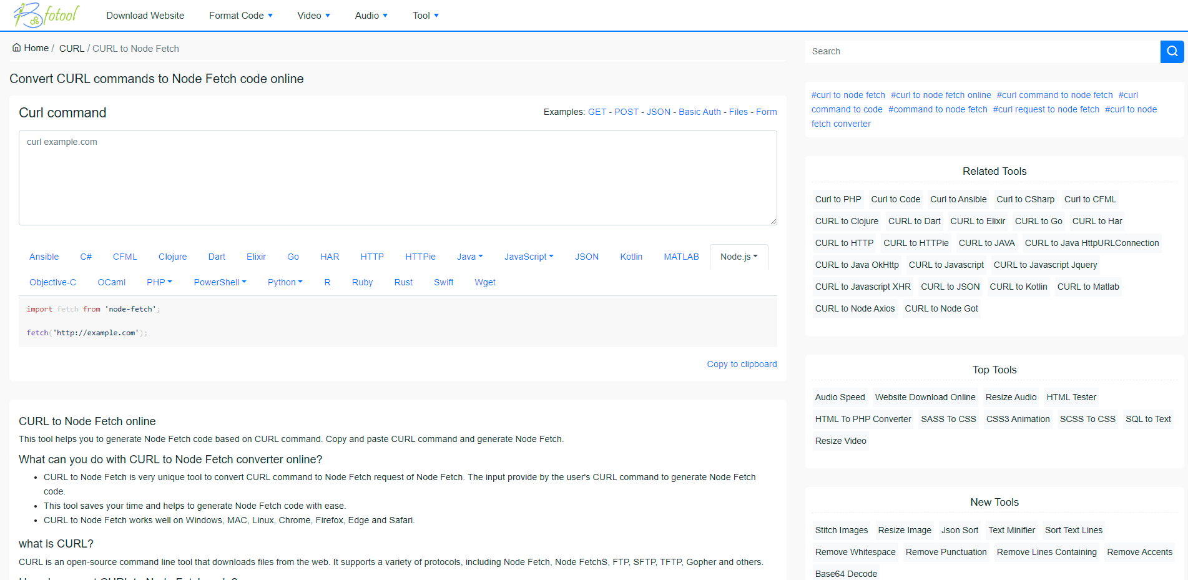Switch to the Ansible tab
This screenshot has height=580, width=1188.
[44, 257]
